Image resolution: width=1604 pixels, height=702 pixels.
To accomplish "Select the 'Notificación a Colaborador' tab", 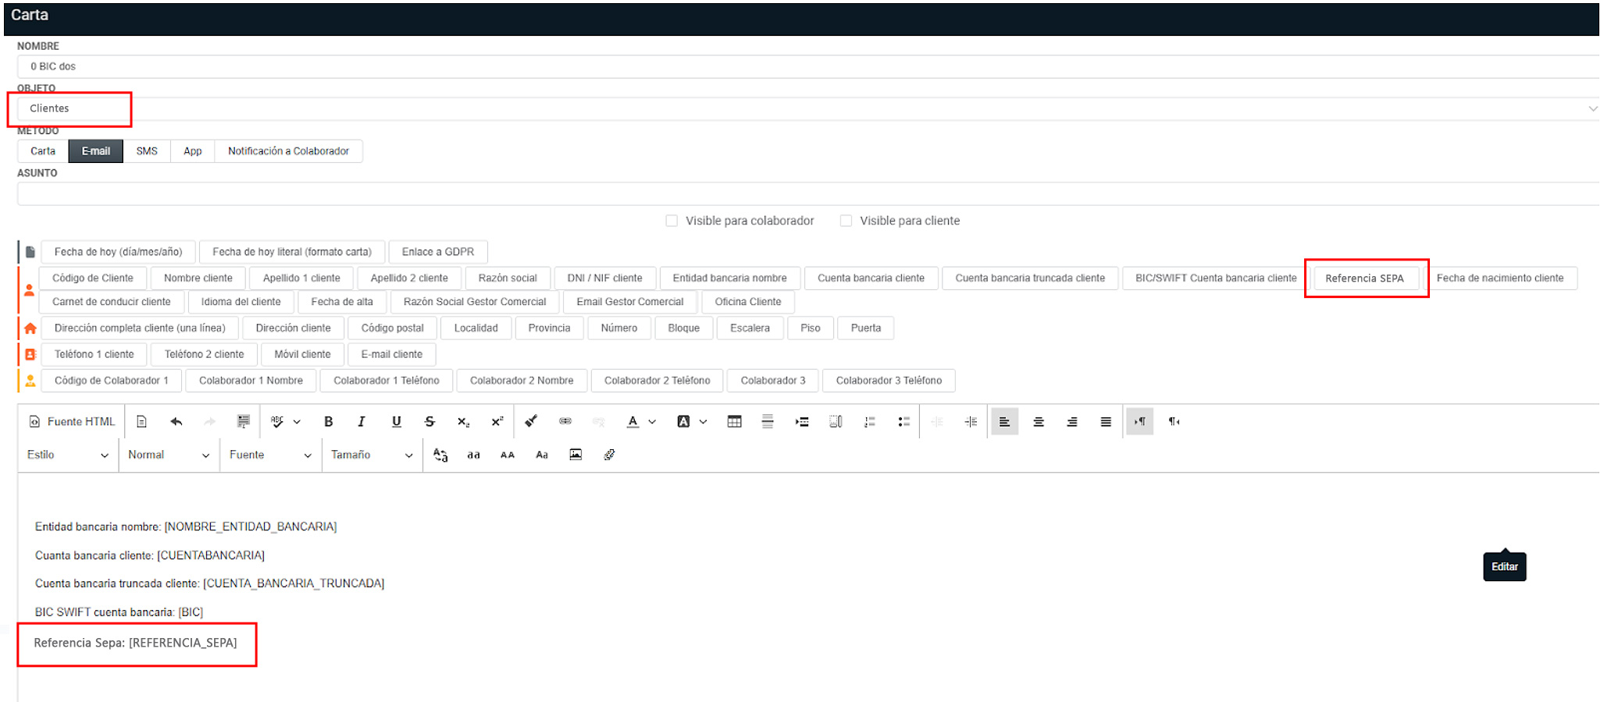I will 288,151.
